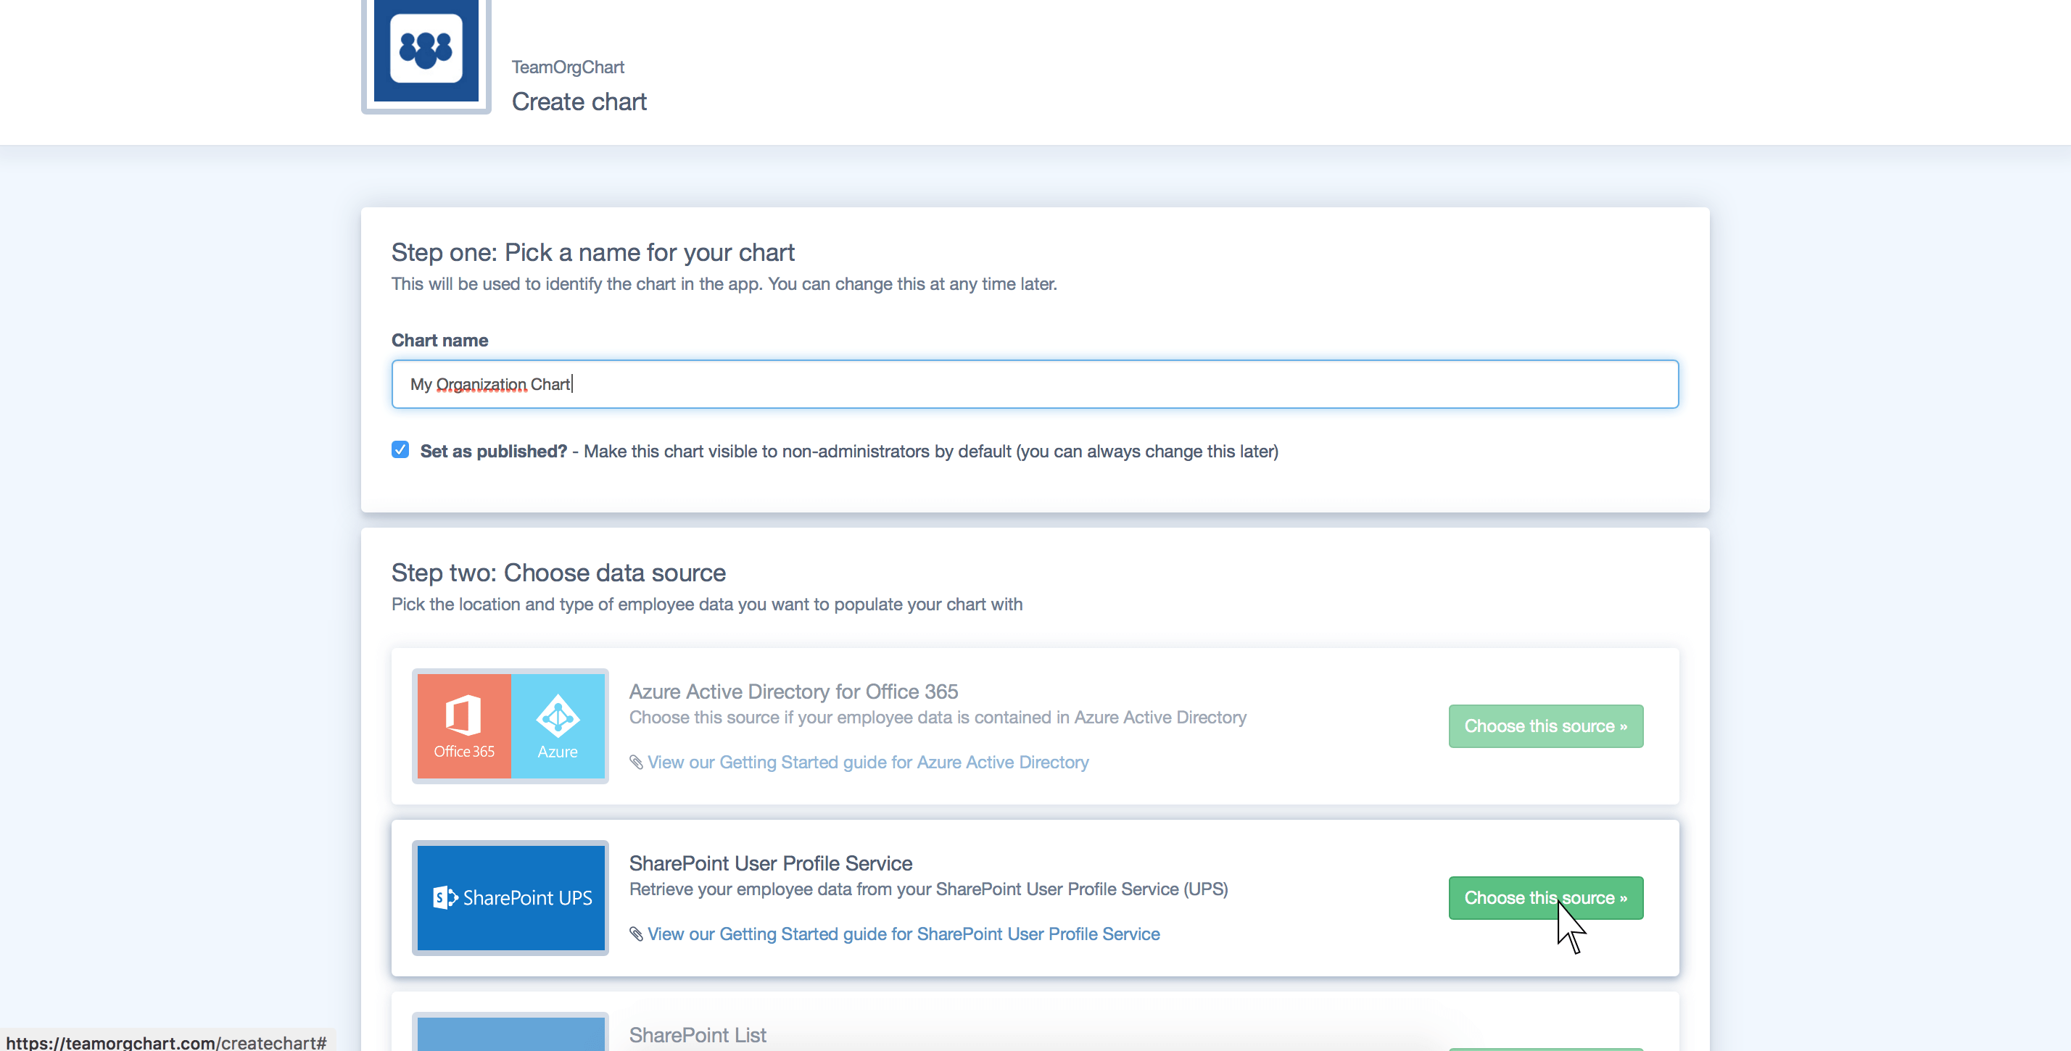Choose Azure Active Directory as source

pyautogui.click(x=1545, y=726)
